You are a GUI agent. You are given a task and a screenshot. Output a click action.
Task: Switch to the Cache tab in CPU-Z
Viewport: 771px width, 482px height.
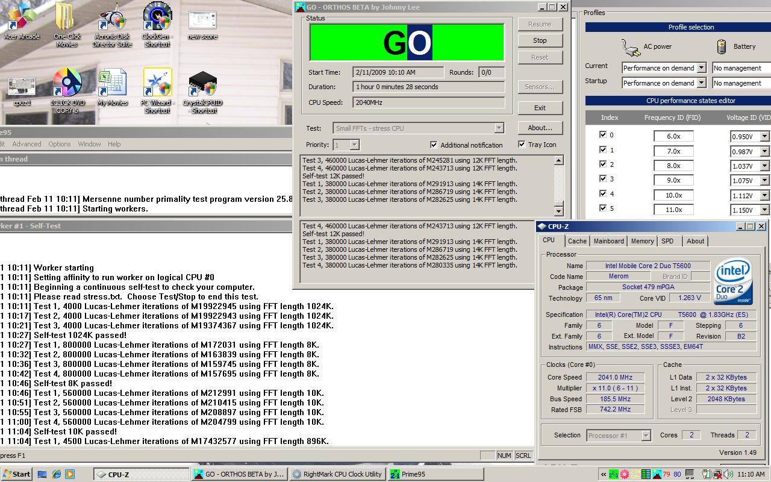pyautogui.click(x=577, y=241)
